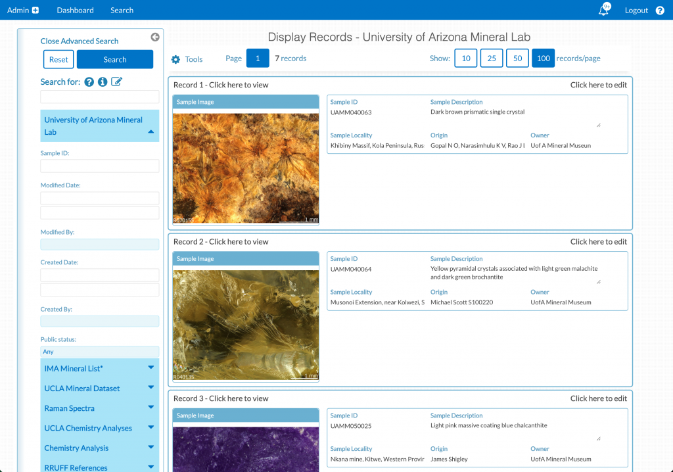Go to page 1
This screenshot has width=673, height=472.
point(258,58)
